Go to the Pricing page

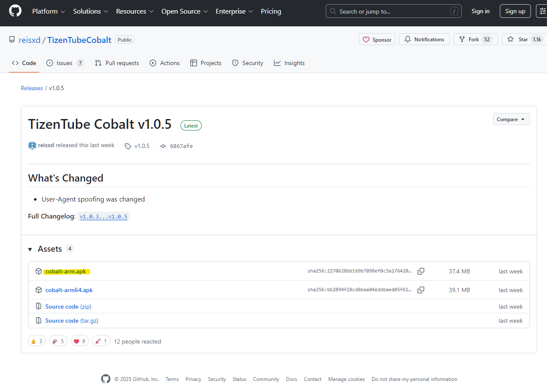pyautogui.click(x=271, y=11)
